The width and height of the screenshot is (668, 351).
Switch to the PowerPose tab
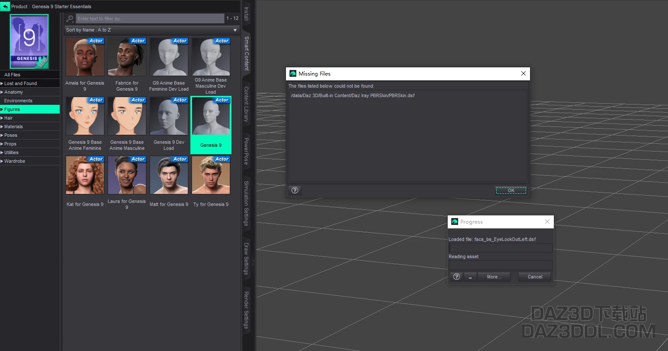(246, 151)
